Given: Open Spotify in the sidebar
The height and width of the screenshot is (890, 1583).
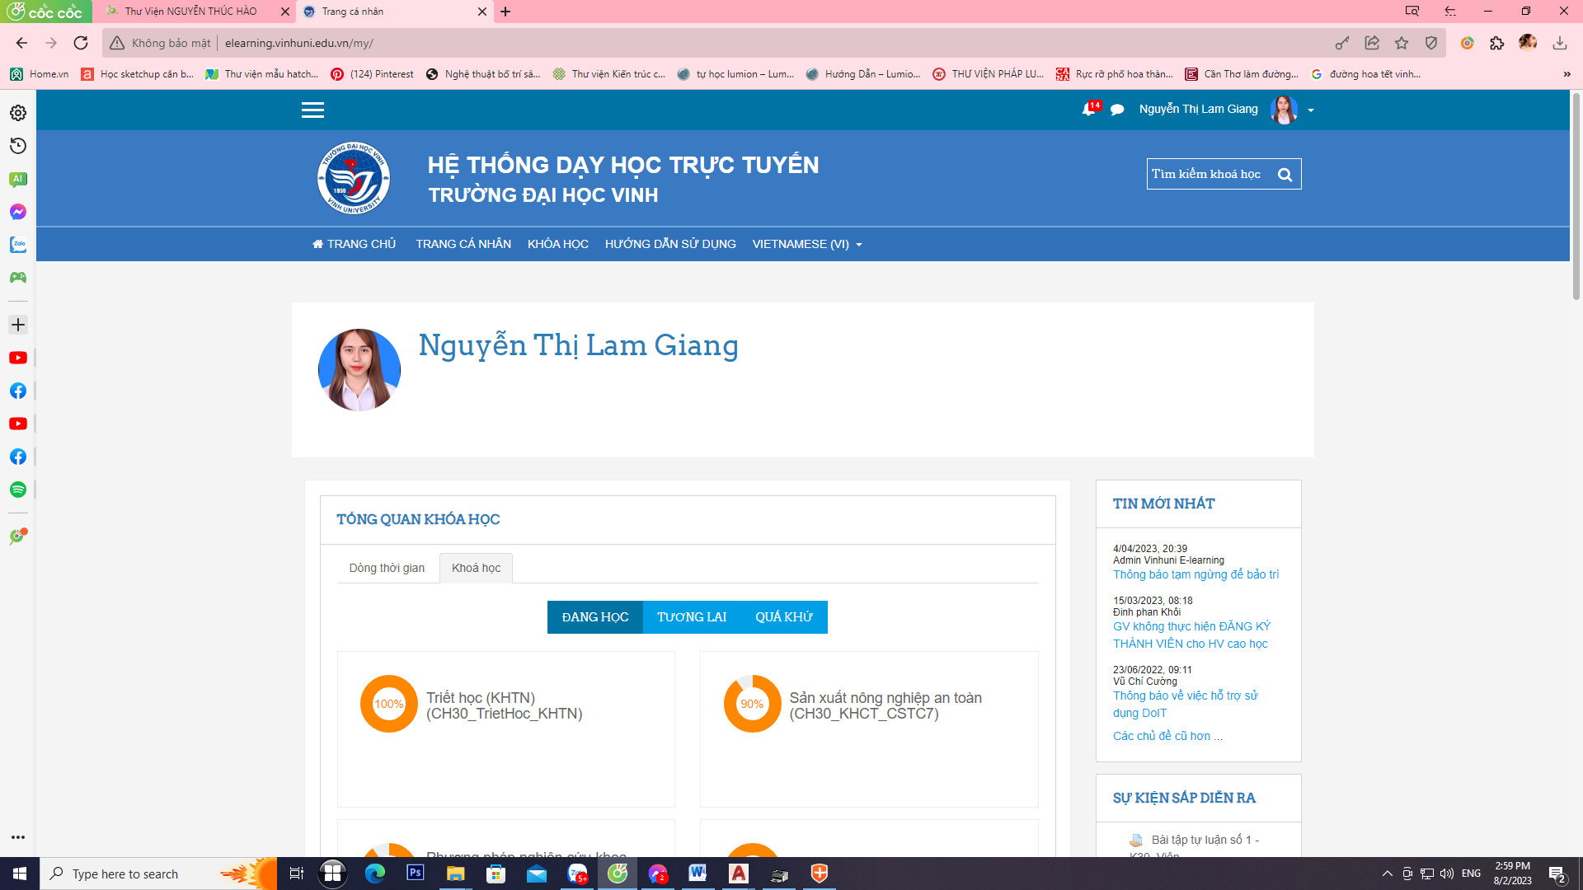Looking at the screenshot, I should [18, 489].
